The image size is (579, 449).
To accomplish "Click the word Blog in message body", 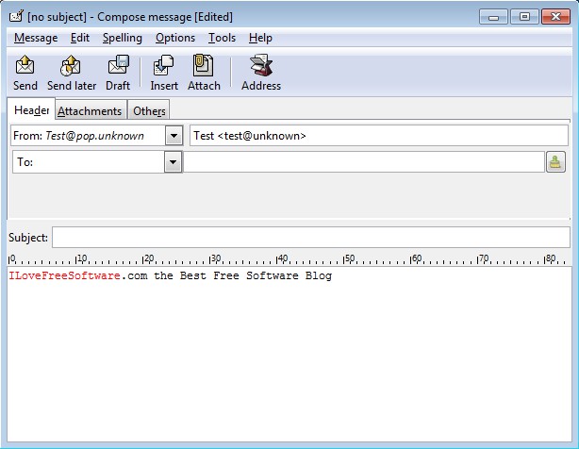I will [319, 276].
